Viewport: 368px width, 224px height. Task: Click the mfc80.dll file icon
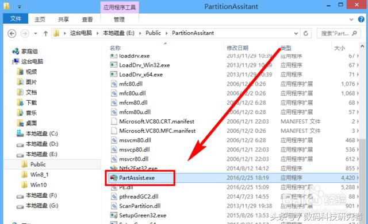[114, 84]
